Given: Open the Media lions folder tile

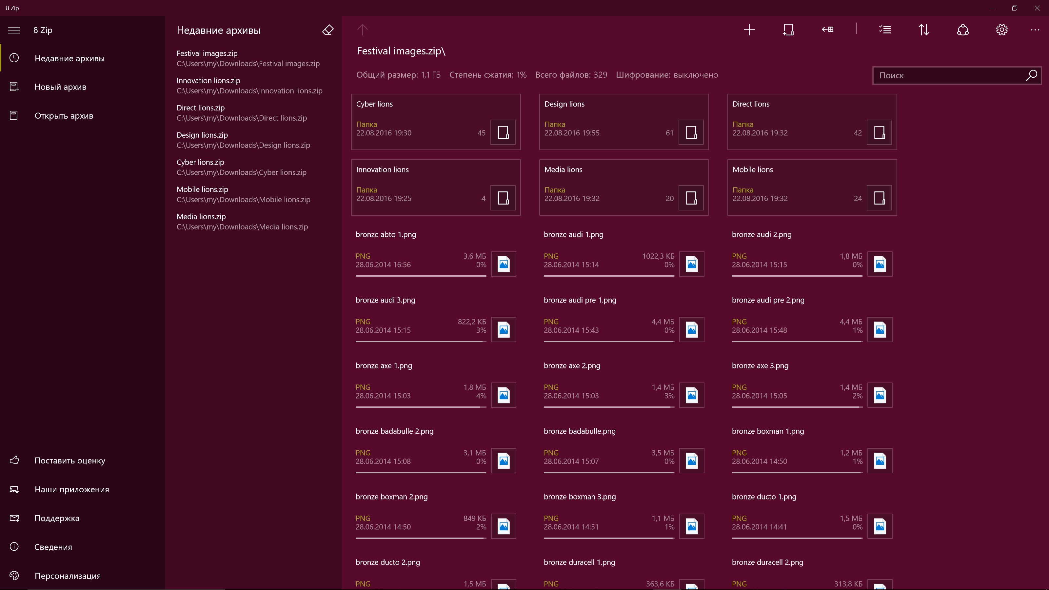Looking at the screenshot, I should pos(624,187).
